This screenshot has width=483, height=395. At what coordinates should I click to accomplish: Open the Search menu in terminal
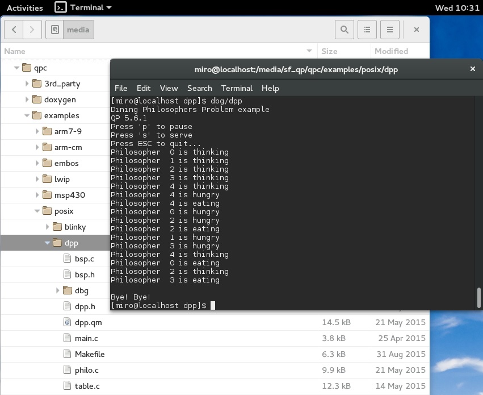199,88
